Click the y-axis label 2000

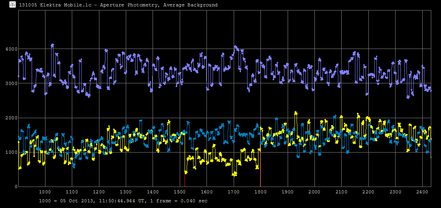[x=11, y=118]
